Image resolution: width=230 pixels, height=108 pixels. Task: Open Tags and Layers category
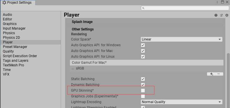15,61
